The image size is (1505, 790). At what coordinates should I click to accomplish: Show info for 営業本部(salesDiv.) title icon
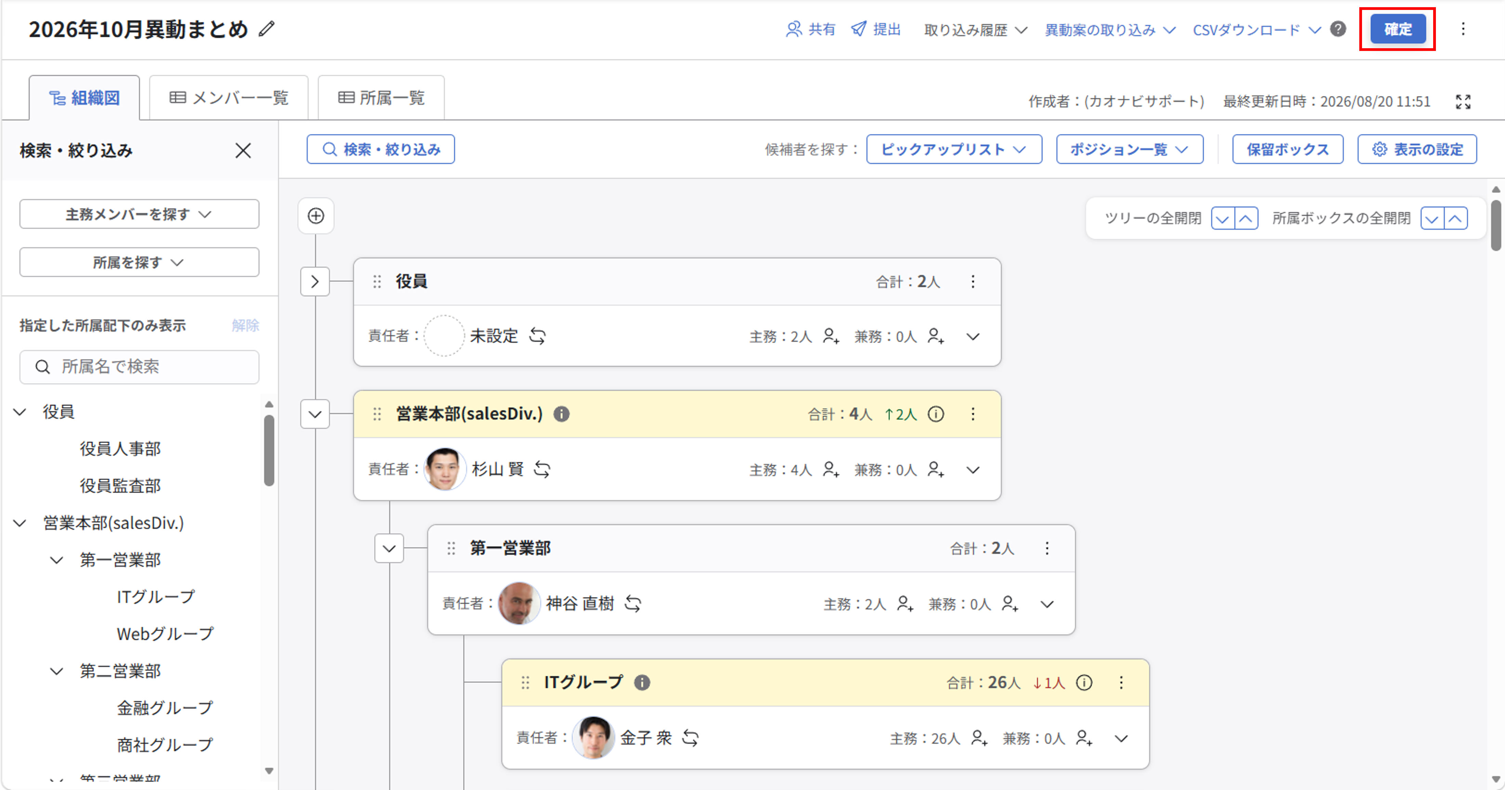pos(561,414)
